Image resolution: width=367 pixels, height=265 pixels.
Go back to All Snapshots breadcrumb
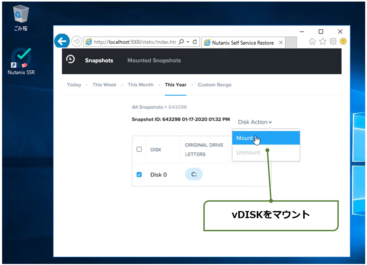click(147, 107)
